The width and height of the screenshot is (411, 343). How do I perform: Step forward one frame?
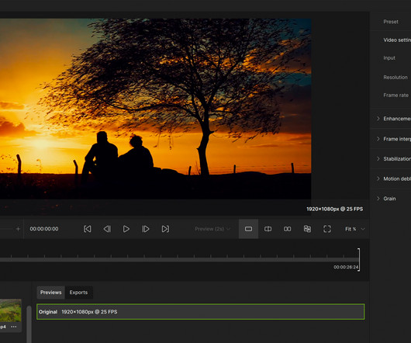click(x=146, y=229)
